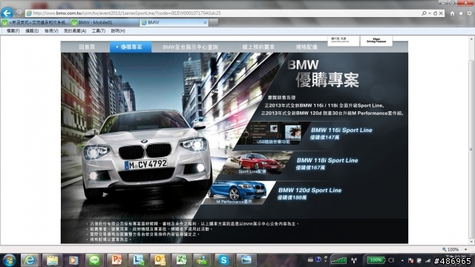Open the 檔案(F) File menu

[13, 31]
